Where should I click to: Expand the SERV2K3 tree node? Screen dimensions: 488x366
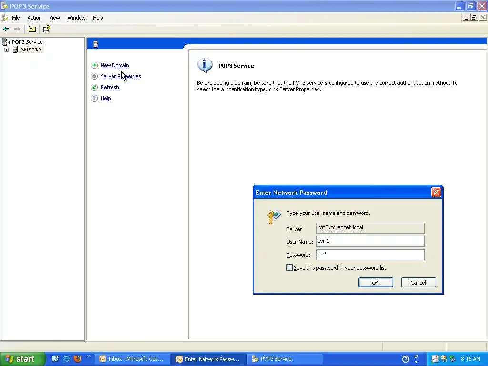(x=6, y=50)
